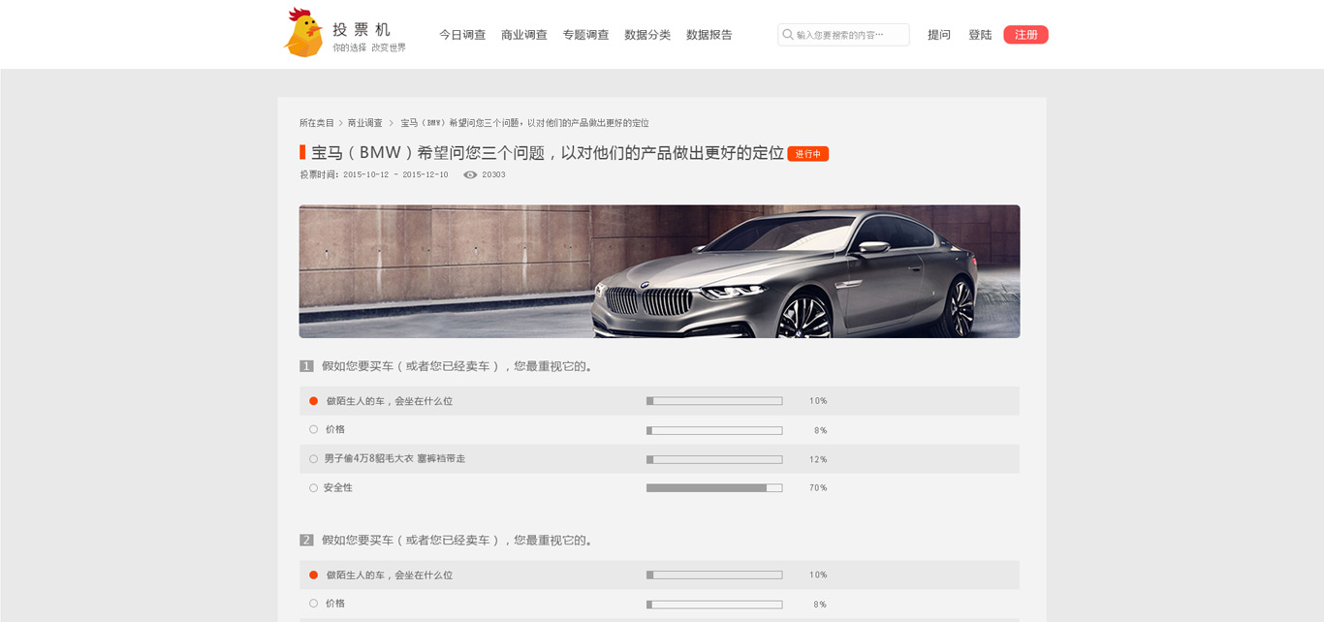The image size is (1324, 622).
Task: Select 价格 option in question 1
Action: pyautogui.click(x=314, y=429)
